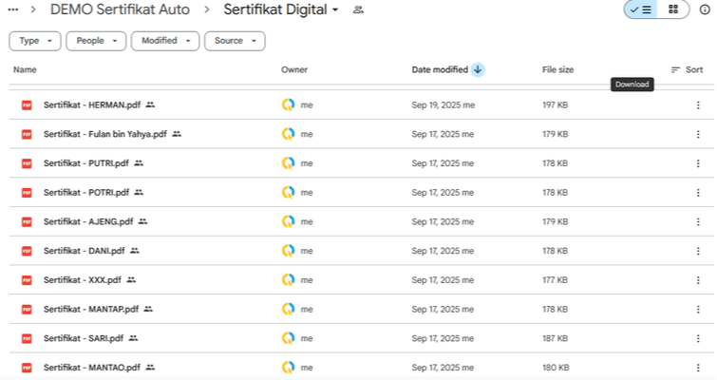Click owner avatar in the HERMAN.pdf row
The width and height of the screenshot is (717, 380).
coord(288,105)
